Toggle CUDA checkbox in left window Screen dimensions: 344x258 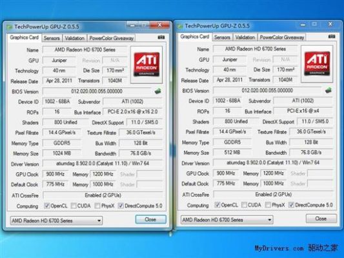tap(74, 206)
